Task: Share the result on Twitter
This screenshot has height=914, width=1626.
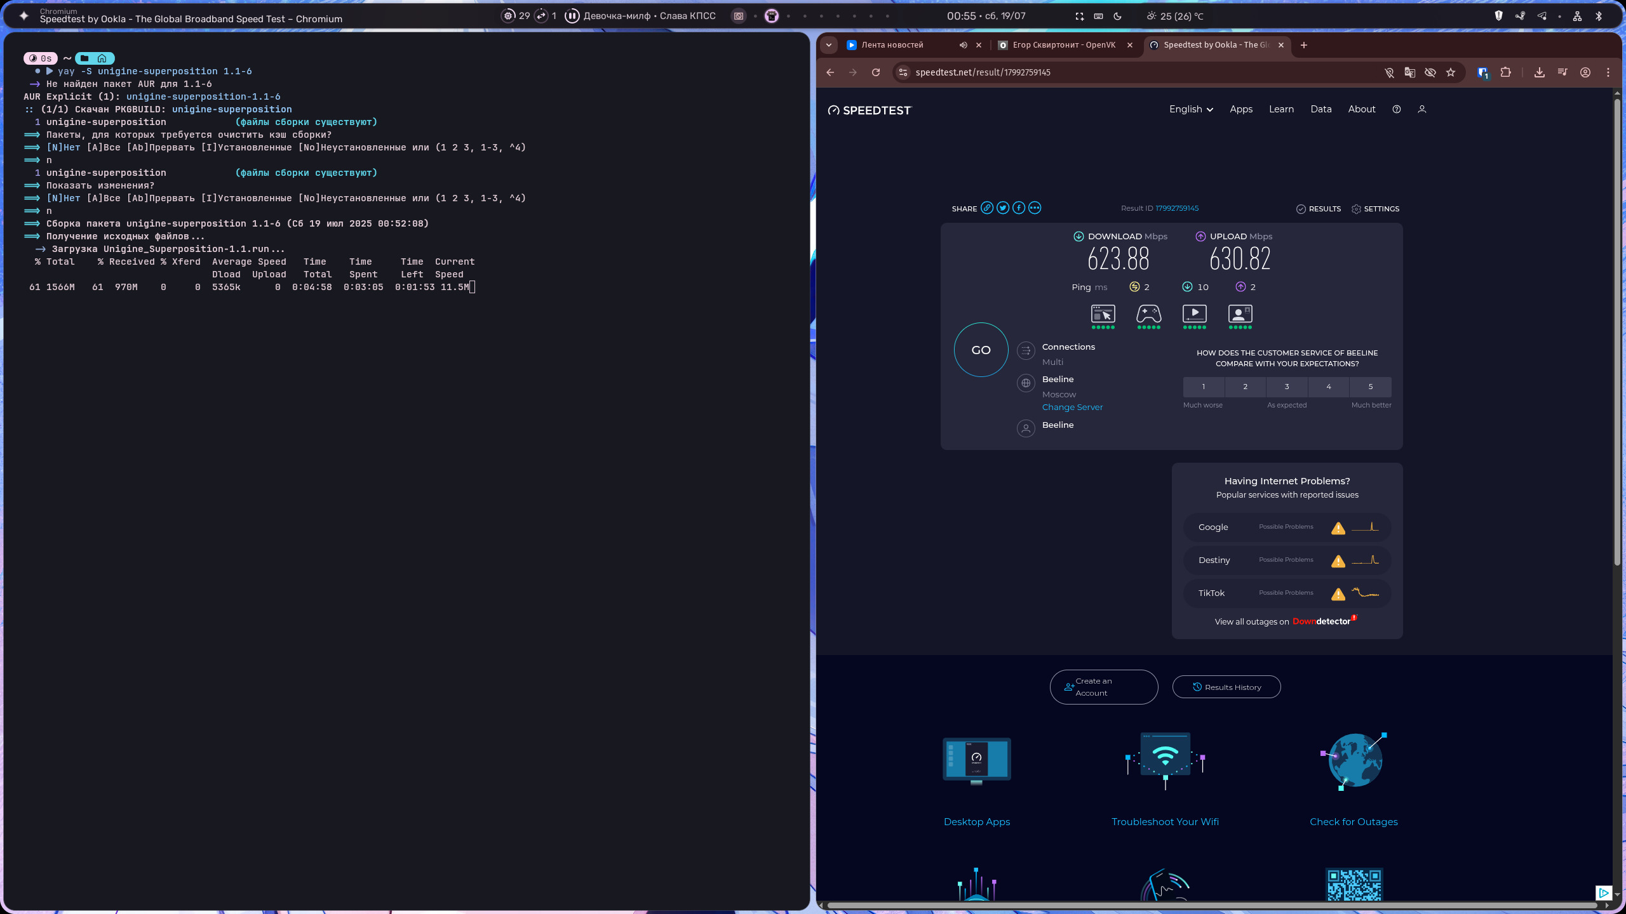Action: (x=1003, y=208)
